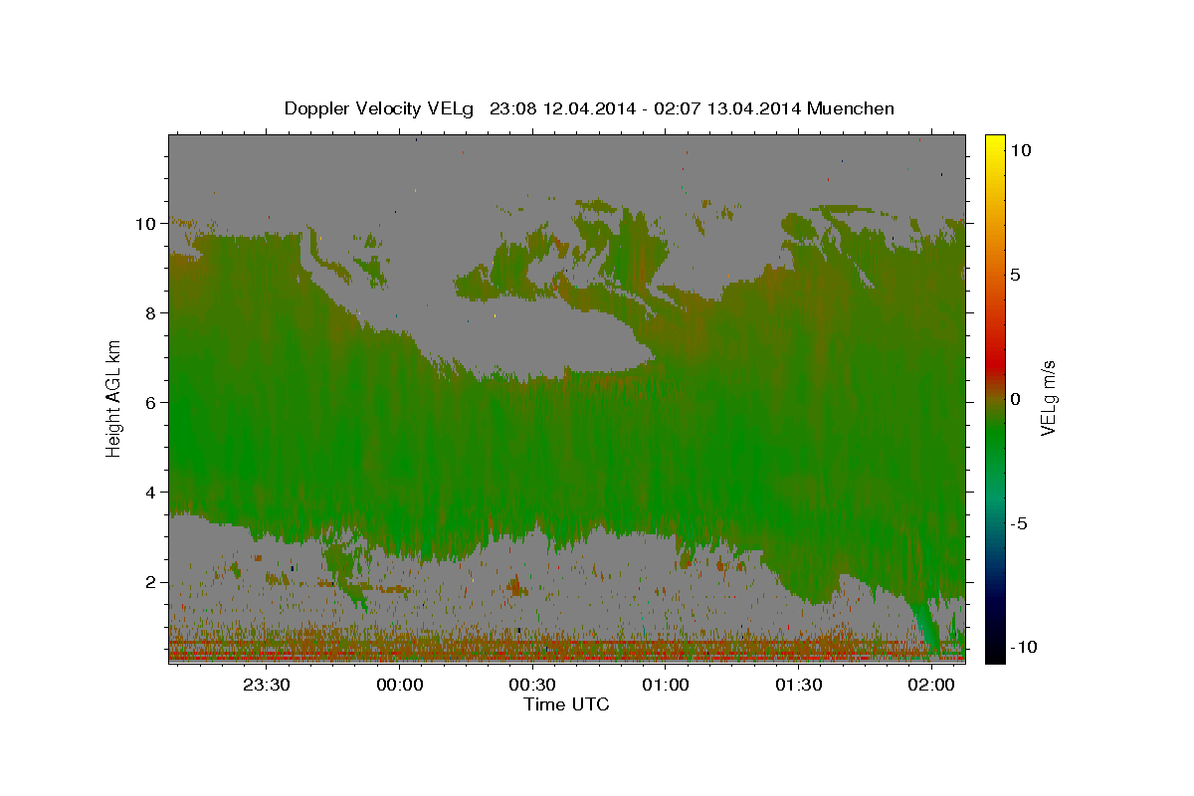Click the height tick label 4

click(151, 493)
